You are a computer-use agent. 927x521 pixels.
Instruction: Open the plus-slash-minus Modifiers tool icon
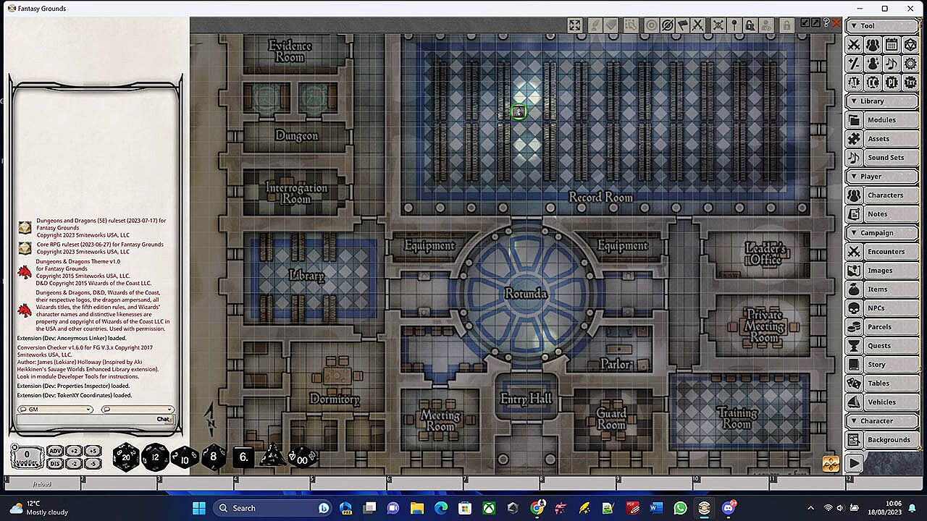(854, 64)
